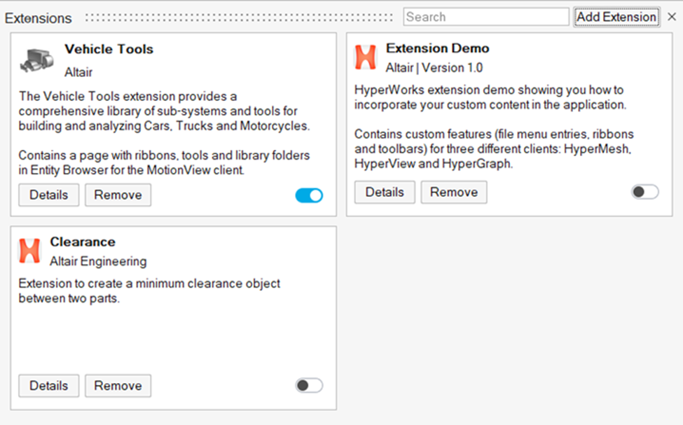This screenshot has height=425, width=683.
Task: Click the 'Extensions' panel heading
Action: pyautogui.click(x=39, y=18)
